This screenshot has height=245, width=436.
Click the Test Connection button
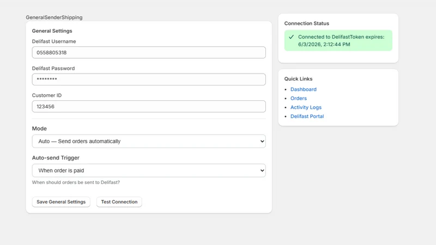click(x=119, y=202)
